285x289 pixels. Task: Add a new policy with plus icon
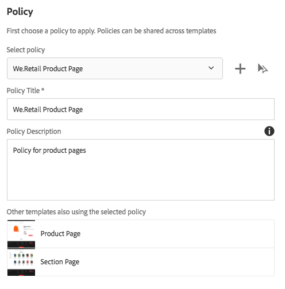[240, 68]
